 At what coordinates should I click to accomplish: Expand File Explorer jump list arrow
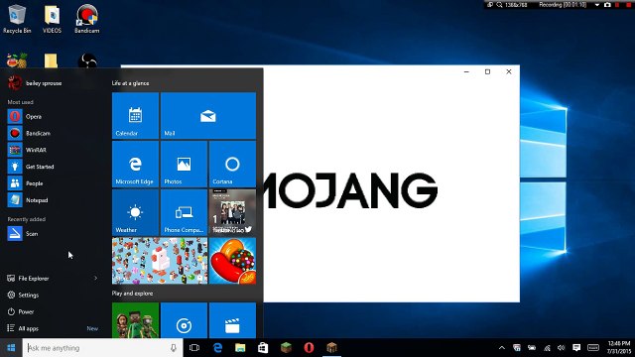[x=96, y=278]
